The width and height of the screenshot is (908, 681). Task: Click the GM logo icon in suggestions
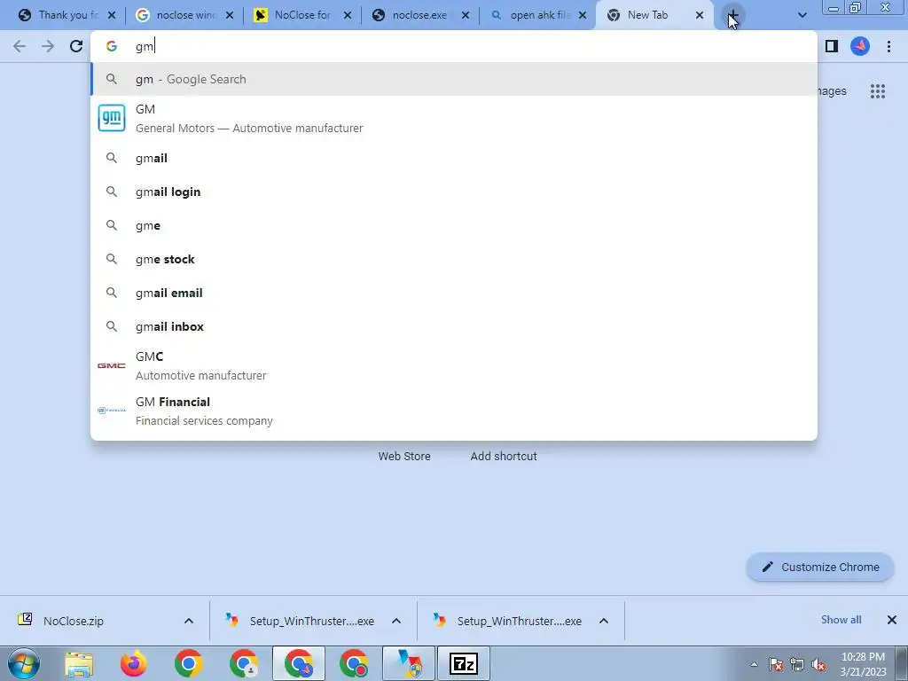[x=111, y=118]
